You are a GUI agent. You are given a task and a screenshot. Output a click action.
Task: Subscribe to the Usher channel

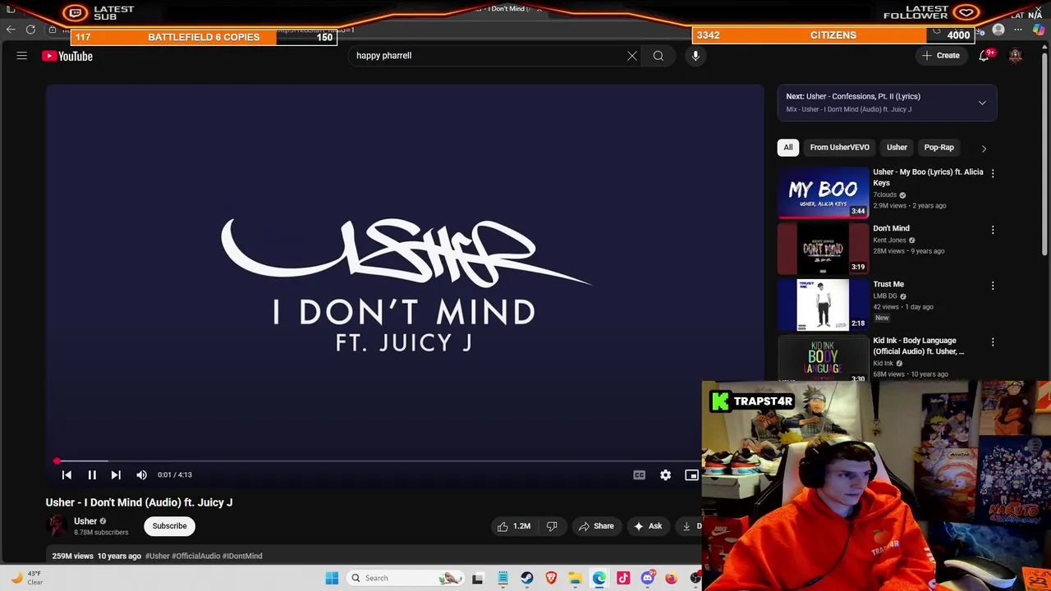169,526
